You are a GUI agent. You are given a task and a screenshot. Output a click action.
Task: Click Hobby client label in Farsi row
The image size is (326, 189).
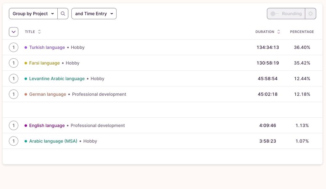click(73, 63)
